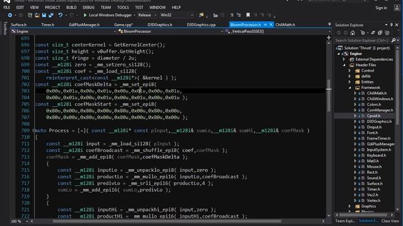Click the bookmark toolbar icon
Viewport: 403px width, 226px height.
248,15
